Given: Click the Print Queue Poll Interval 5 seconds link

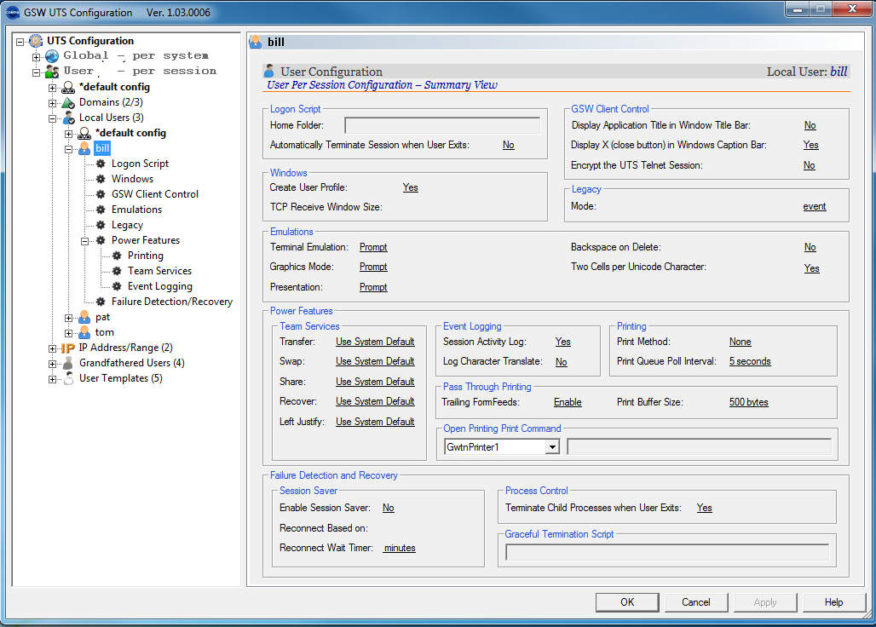Looking at the screenshot, I should click(x=750, y=361).
